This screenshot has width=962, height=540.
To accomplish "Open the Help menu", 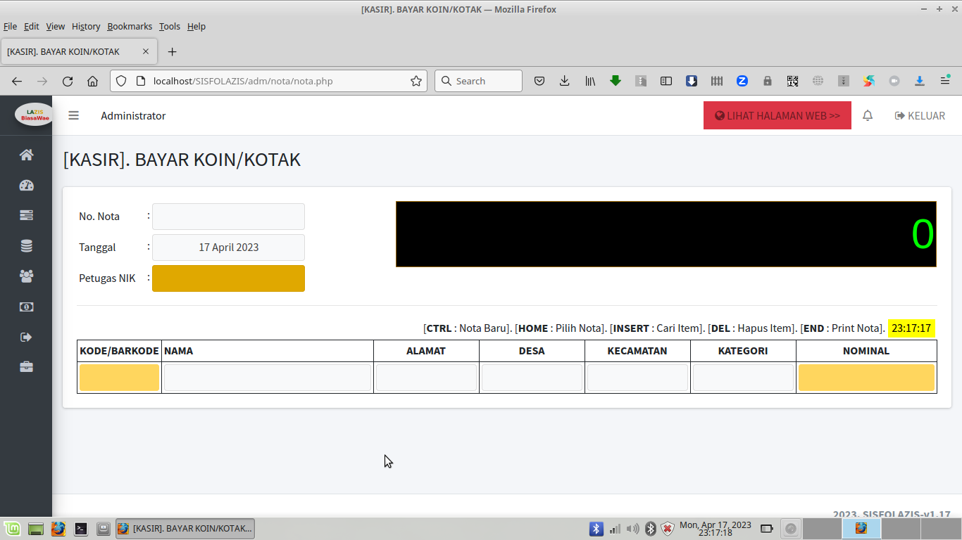I will [x=196, y=26].
